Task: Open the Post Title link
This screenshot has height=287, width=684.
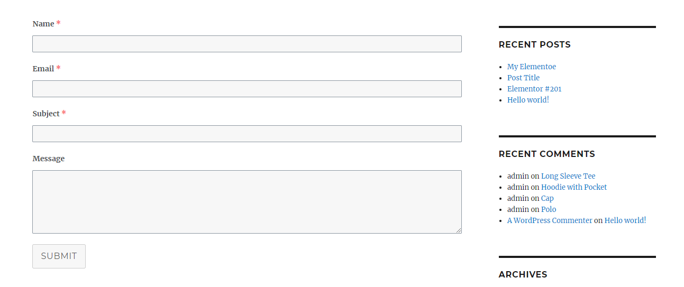Action: click(523, 78)
